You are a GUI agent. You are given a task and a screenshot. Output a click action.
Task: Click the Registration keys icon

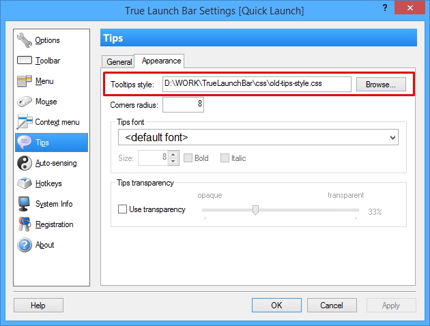25,224
